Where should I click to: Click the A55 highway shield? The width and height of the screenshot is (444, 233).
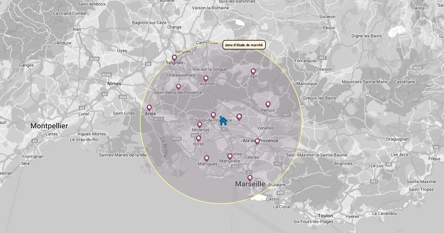point(235,166)
